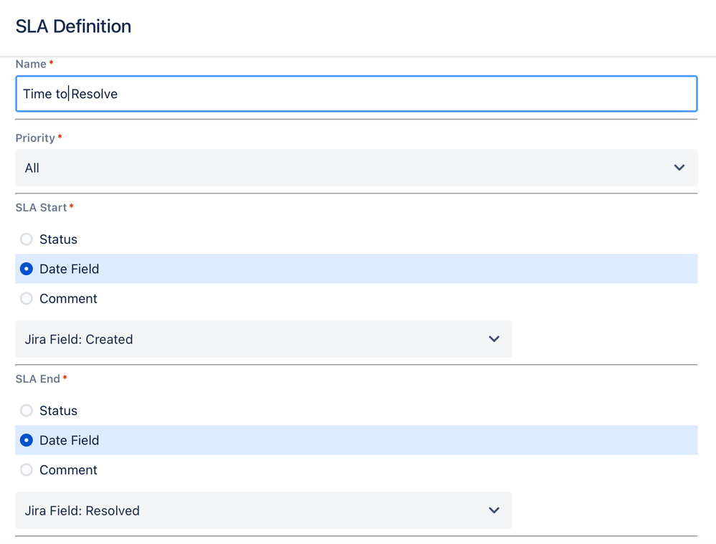
Task: Click the 'SLA End' section label
Action: click(38, 378)
